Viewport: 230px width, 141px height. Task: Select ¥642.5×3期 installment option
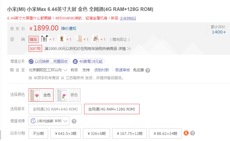pyautogui.click(x=65, y=133)
